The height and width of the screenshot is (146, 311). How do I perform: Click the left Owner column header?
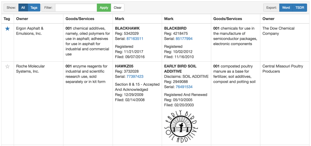22,19
